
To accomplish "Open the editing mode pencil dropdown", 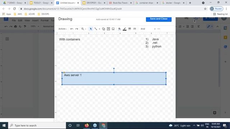I will [210, 27].
